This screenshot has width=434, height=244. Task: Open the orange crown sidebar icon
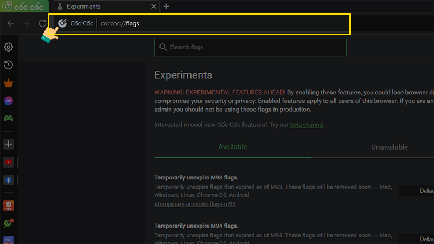click(x=9, y=83)
